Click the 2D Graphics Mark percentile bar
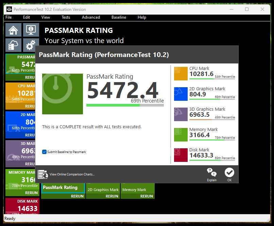This screenshot has height=226, width=274. click(x=212, y=99)
